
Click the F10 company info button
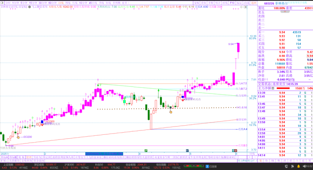232,3
